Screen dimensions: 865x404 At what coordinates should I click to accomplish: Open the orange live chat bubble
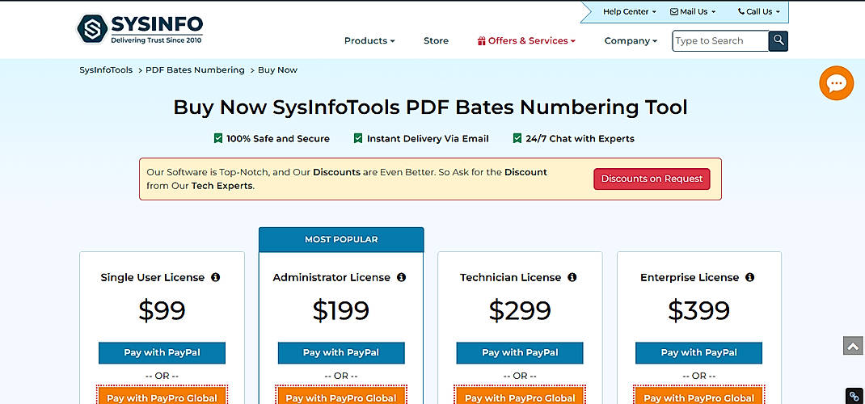tap(837, 83)
